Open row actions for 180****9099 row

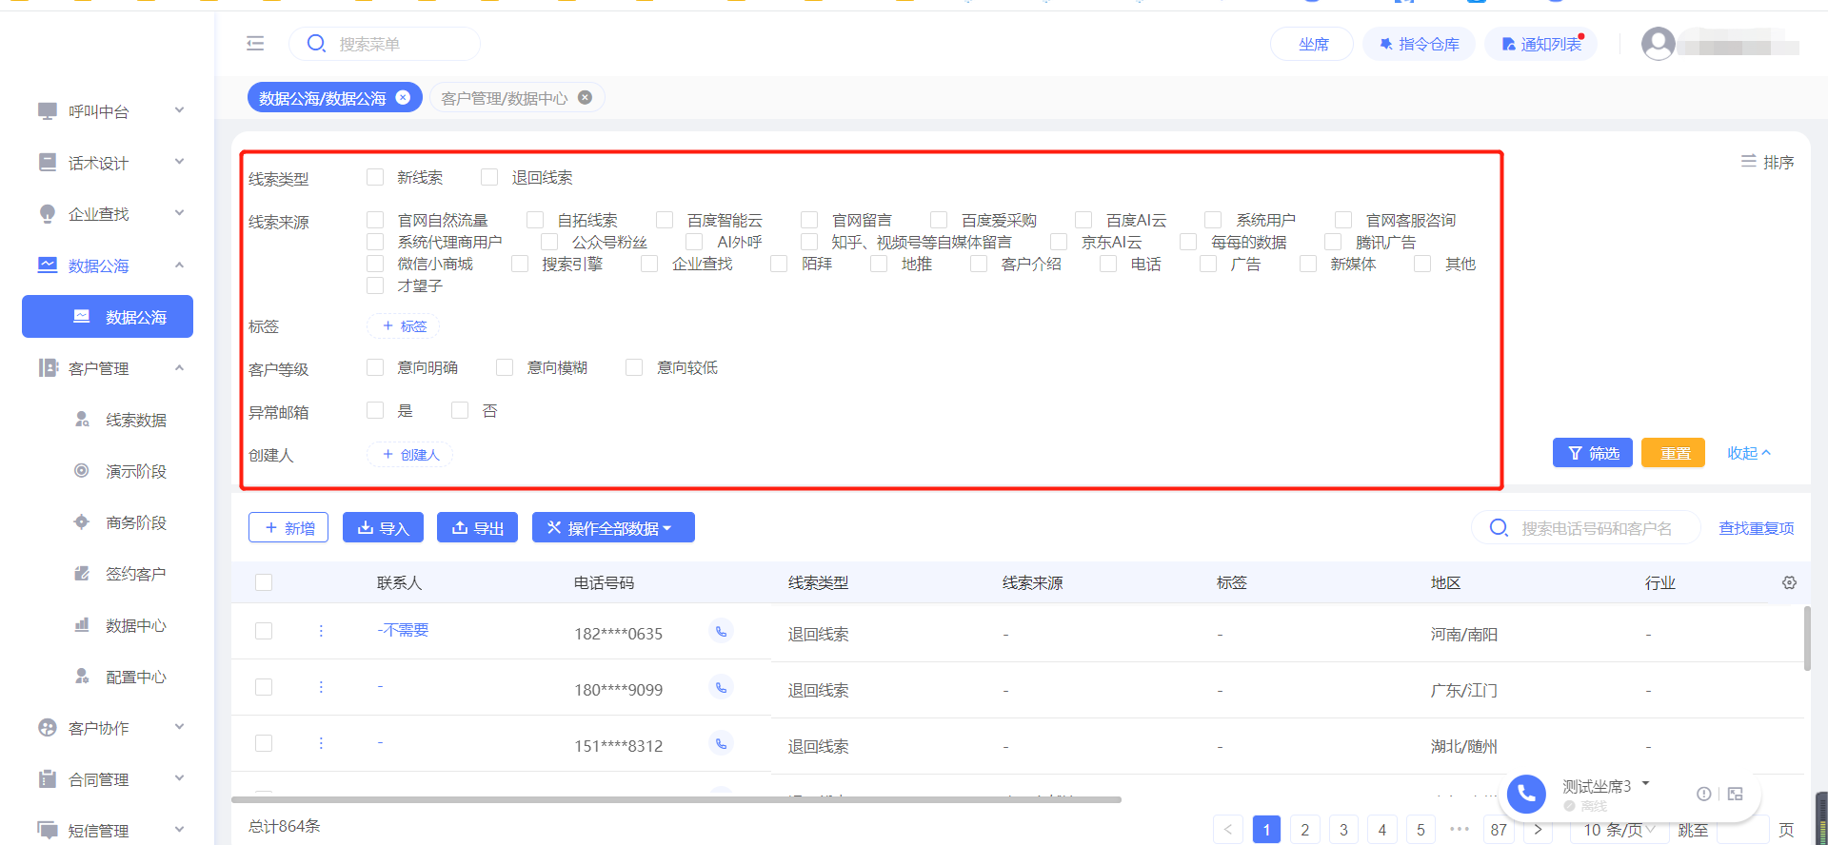point(321,687)
